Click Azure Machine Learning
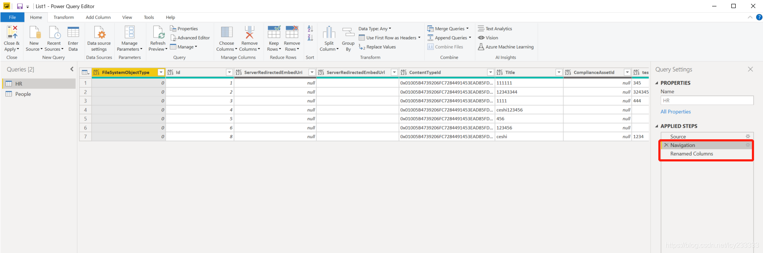This screenshot has height=253, width=763. tap(506, 47)
